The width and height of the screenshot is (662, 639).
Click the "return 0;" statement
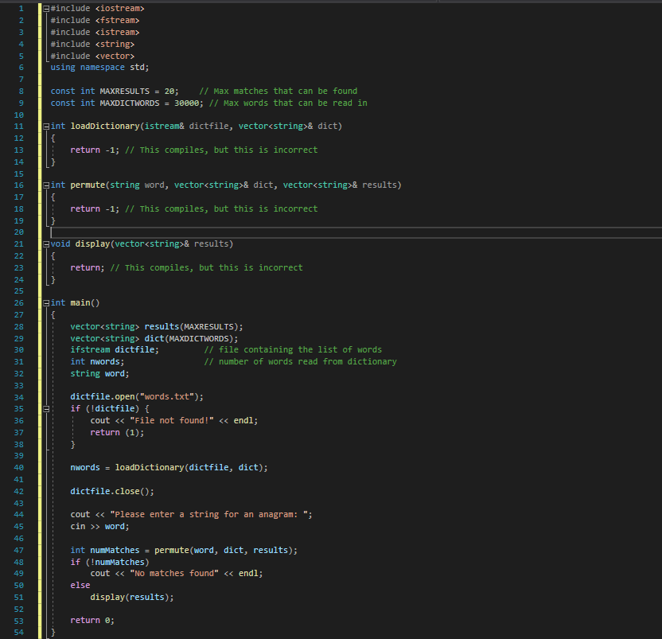[x=92, y=621]
